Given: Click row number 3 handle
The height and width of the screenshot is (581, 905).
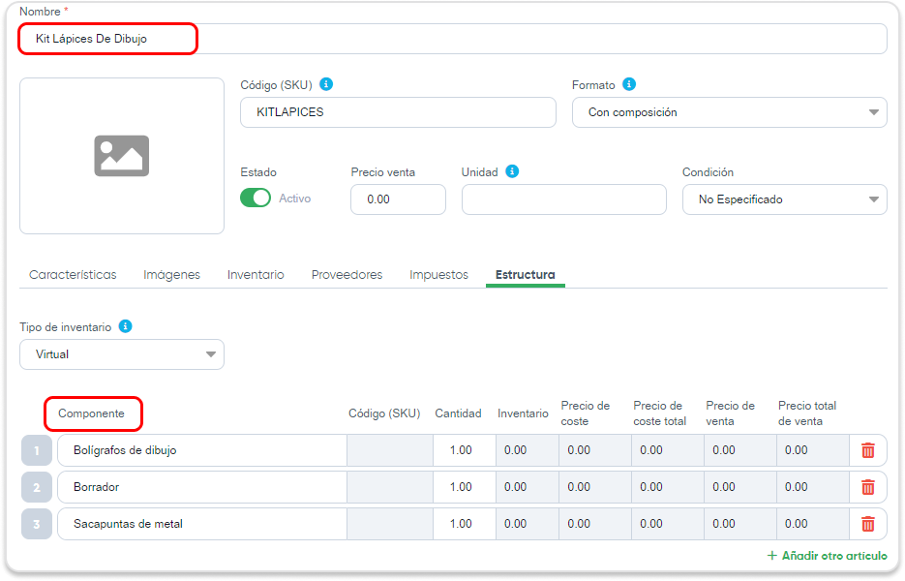Looking at the screenshot, I should [x=37, y=524].
